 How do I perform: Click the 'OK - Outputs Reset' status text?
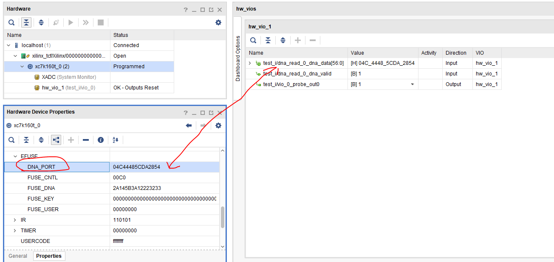pyautogui.click(x=136, y=88)
